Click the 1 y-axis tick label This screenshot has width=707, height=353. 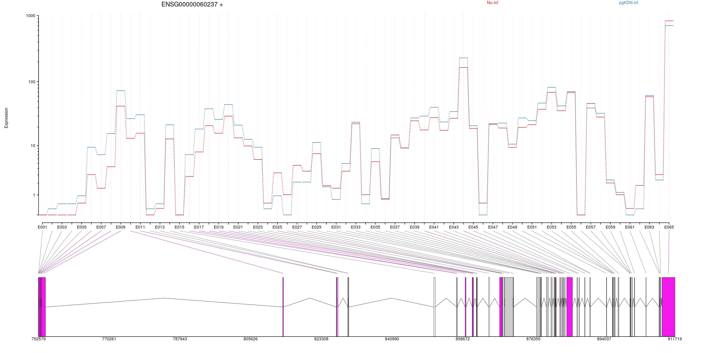click(34, 195)
